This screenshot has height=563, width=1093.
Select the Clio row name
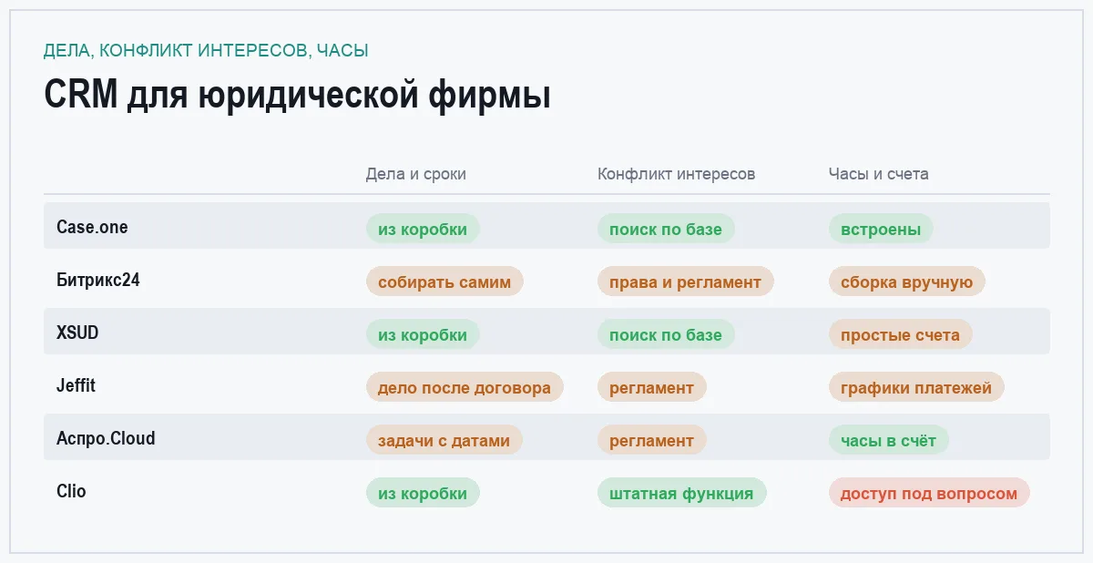click(x=71, y=492)
